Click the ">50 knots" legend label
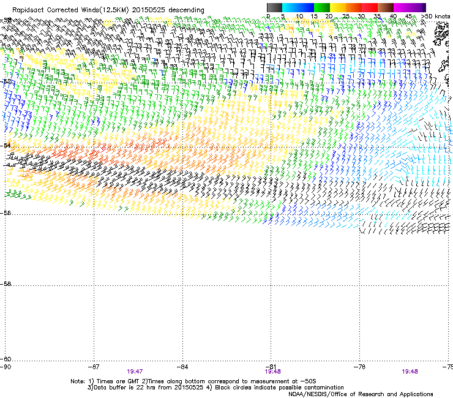Image resolution: width=453 pixels, height=398 pixels. pos(435,17)
